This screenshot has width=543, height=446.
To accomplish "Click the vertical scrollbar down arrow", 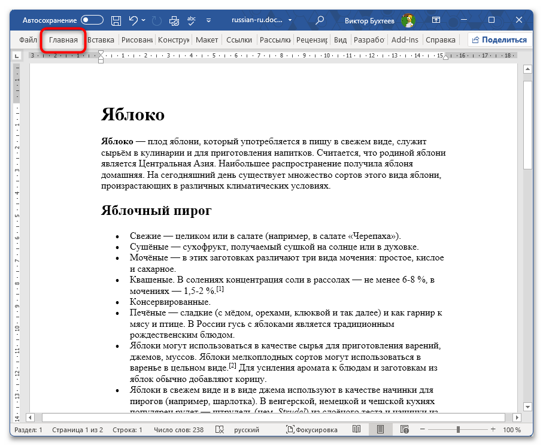I will 527,407.
